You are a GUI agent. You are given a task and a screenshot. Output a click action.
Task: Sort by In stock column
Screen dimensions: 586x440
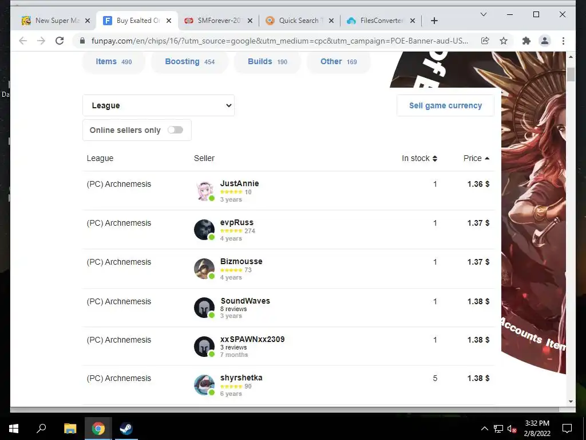tap(419, 158)
